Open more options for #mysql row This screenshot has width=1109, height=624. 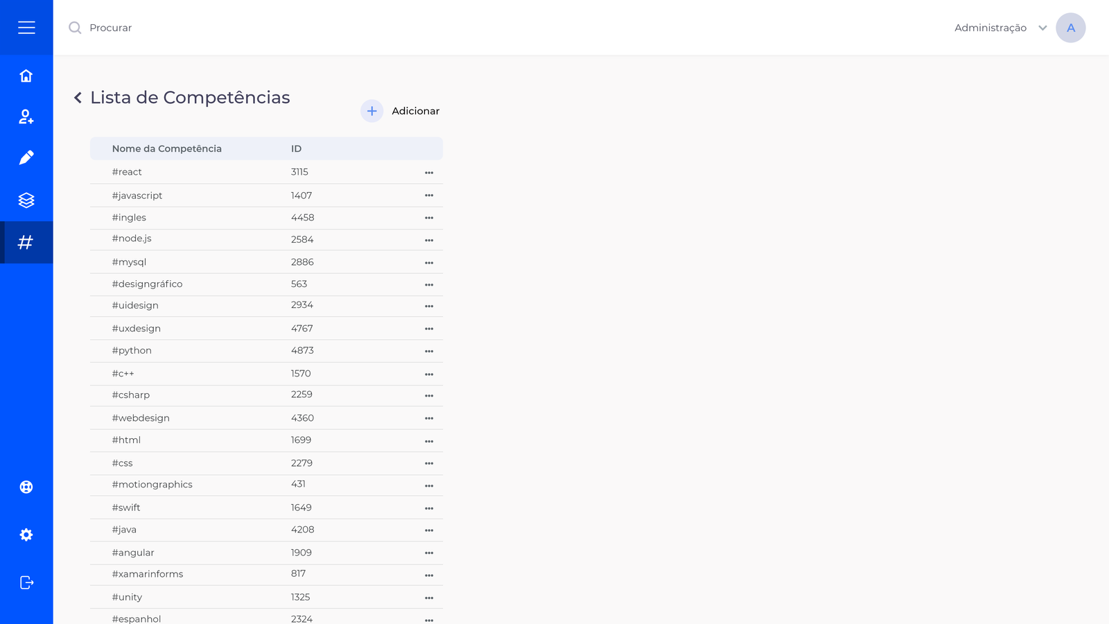[x=429, y=263]
